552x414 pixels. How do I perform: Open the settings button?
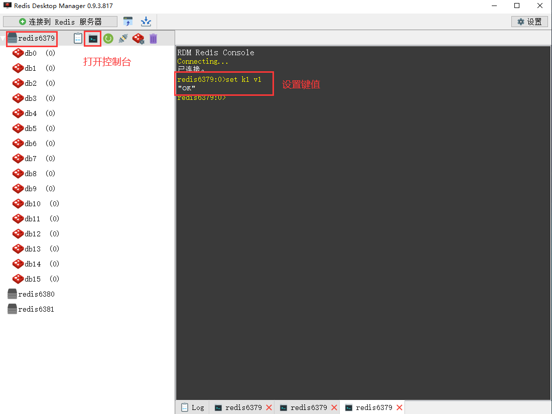tap(529, 22)
